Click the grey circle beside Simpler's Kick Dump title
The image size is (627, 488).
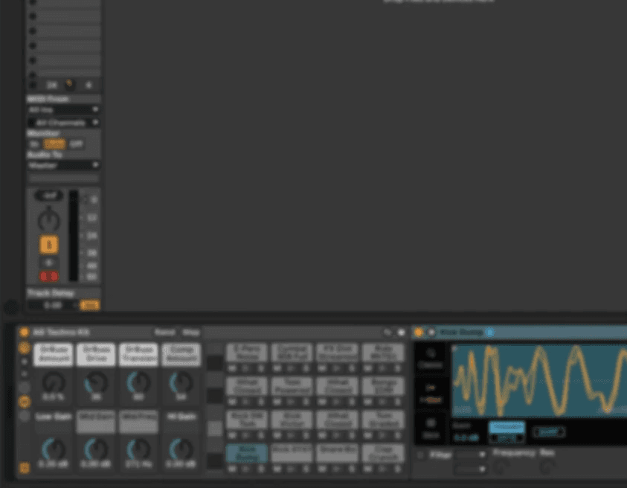[x=431, y=332]
